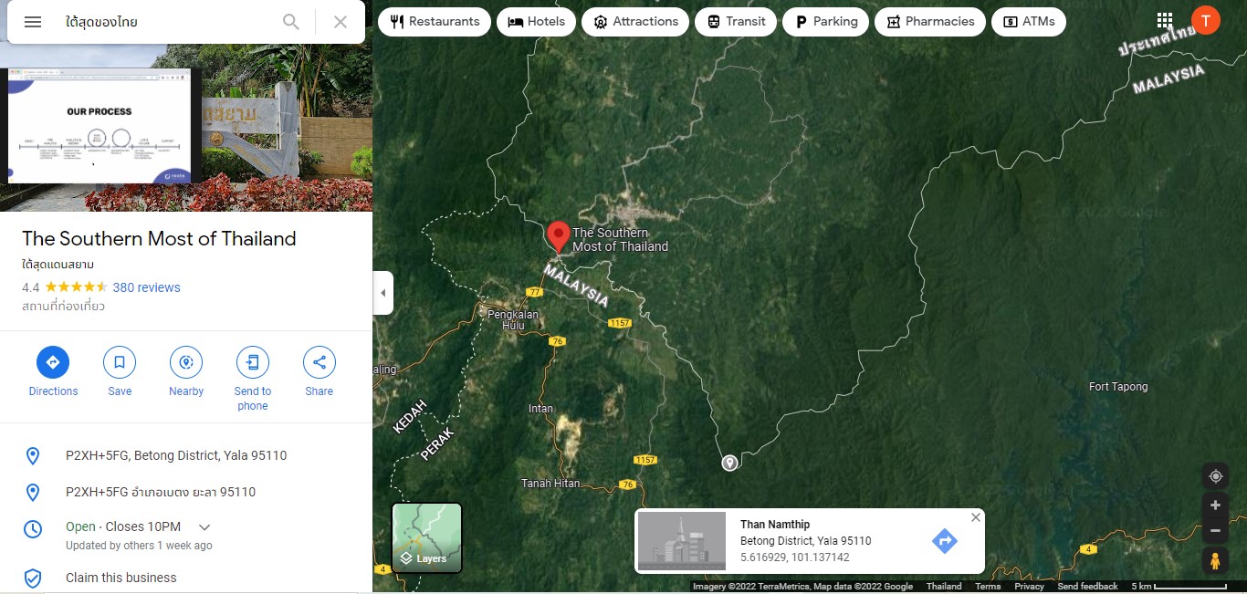Open the Google apps grid
The width and height of the screenshot is (1247, 594).
coord(1164,20)
